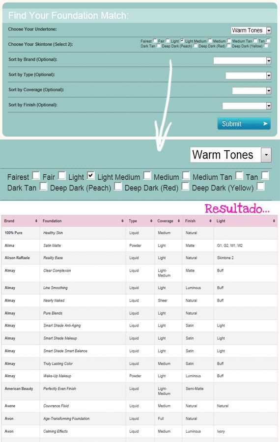Screen dimensions: 280x442
Task: Select the Avene Couvrance Fluid row
Action: (x=140, y=406)
